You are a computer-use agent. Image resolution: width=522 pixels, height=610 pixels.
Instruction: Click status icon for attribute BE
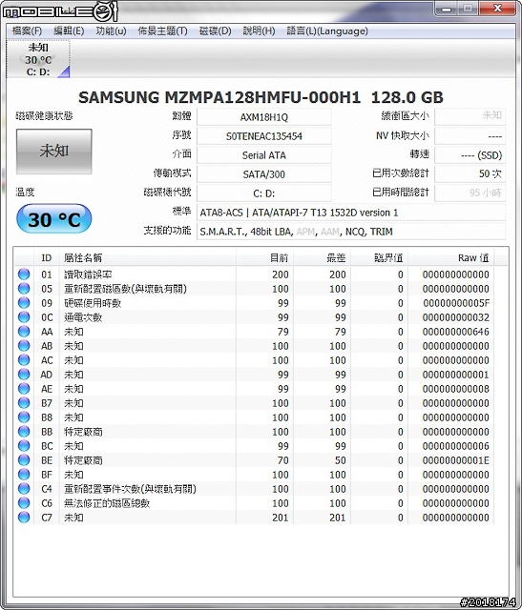(x=24, y=460)
